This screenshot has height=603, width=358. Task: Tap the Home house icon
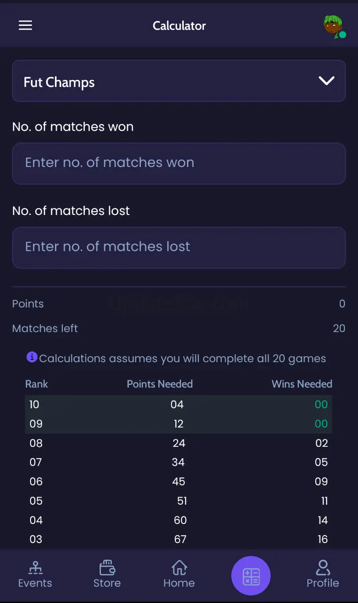[179, 568]
